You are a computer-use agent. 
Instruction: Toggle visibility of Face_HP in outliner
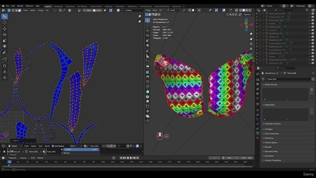tap(310, 30)
